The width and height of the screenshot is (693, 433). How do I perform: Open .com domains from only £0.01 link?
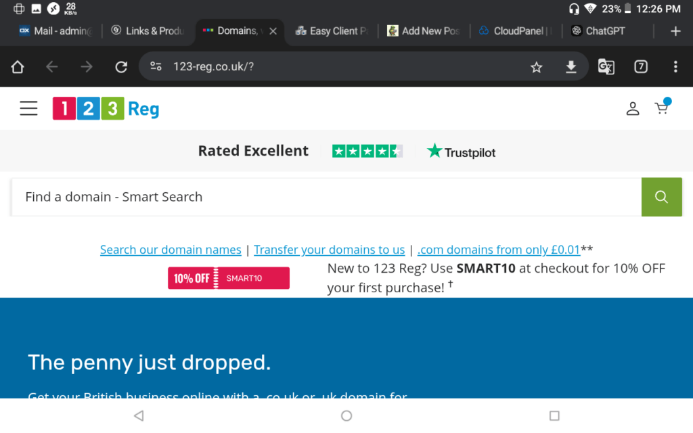[x=499, y=250]
